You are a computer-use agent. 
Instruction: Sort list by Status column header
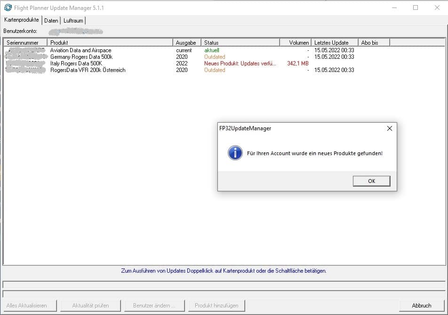click(x=240, y=43)
